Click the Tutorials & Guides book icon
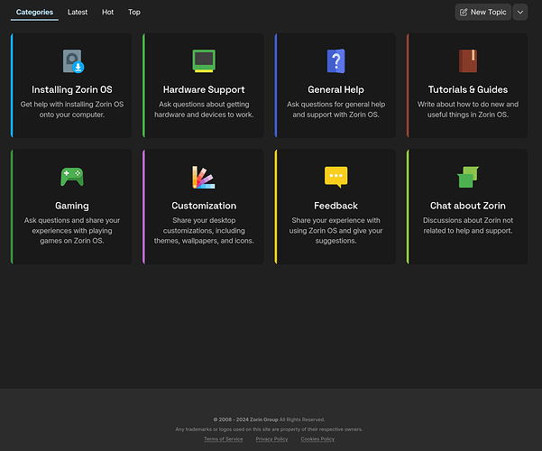Screen dimensions: 542x451 point(468,61)
